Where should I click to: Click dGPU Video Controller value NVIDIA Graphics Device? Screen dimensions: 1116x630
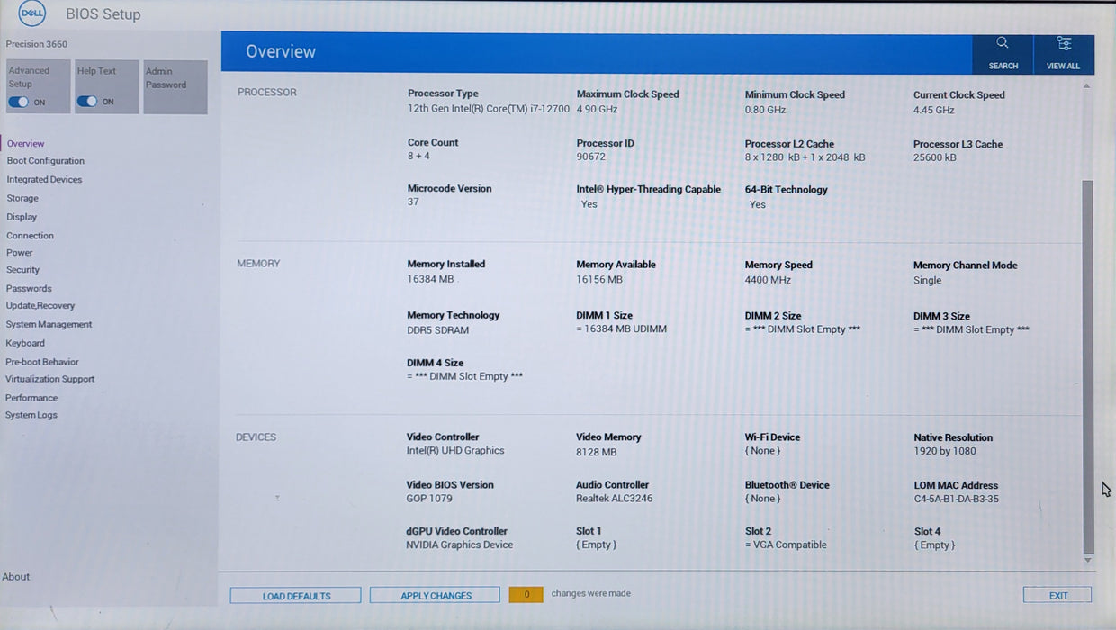(x=460, y=545)
